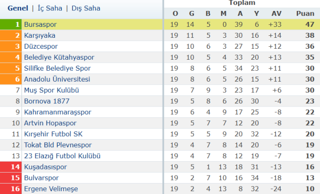Open Tokat Bld Plevnespor page
This screenshot has height=194, width=320.
(x=58, y=145)
